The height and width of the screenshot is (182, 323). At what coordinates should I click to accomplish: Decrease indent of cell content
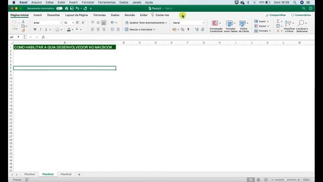click(112, 29)
